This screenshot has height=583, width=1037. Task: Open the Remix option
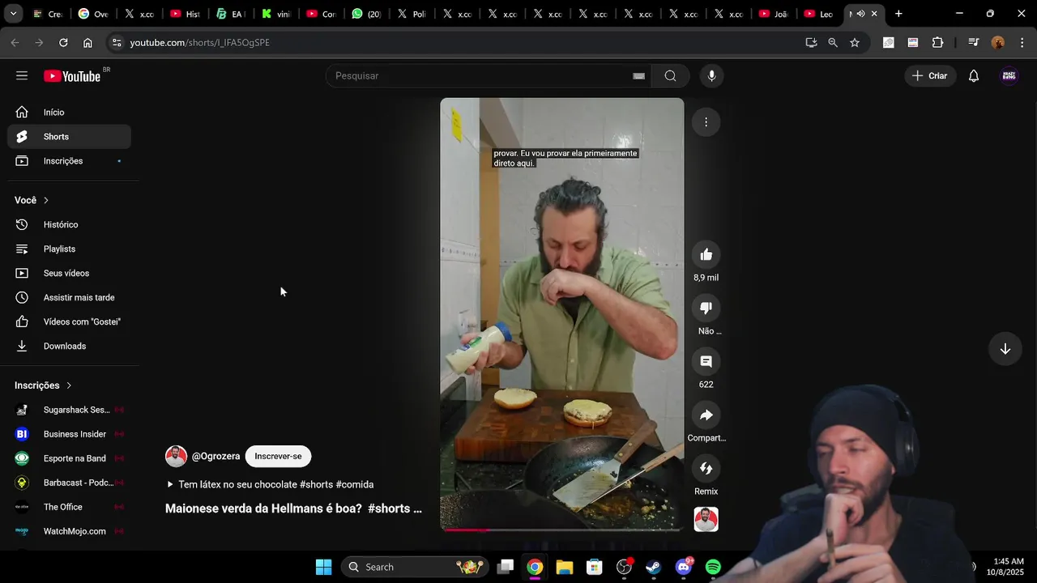(x=706, y=469)
